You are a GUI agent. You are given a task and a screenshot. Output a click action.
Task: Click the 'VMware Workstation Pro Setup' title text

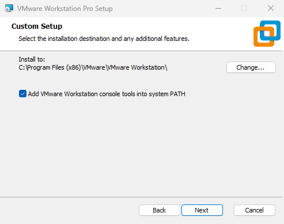65,9
